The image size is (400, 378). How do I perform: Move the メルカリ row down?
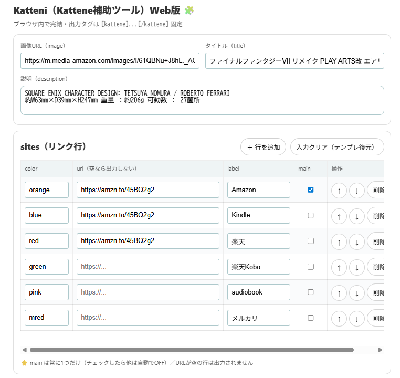(x=356, y=318)
